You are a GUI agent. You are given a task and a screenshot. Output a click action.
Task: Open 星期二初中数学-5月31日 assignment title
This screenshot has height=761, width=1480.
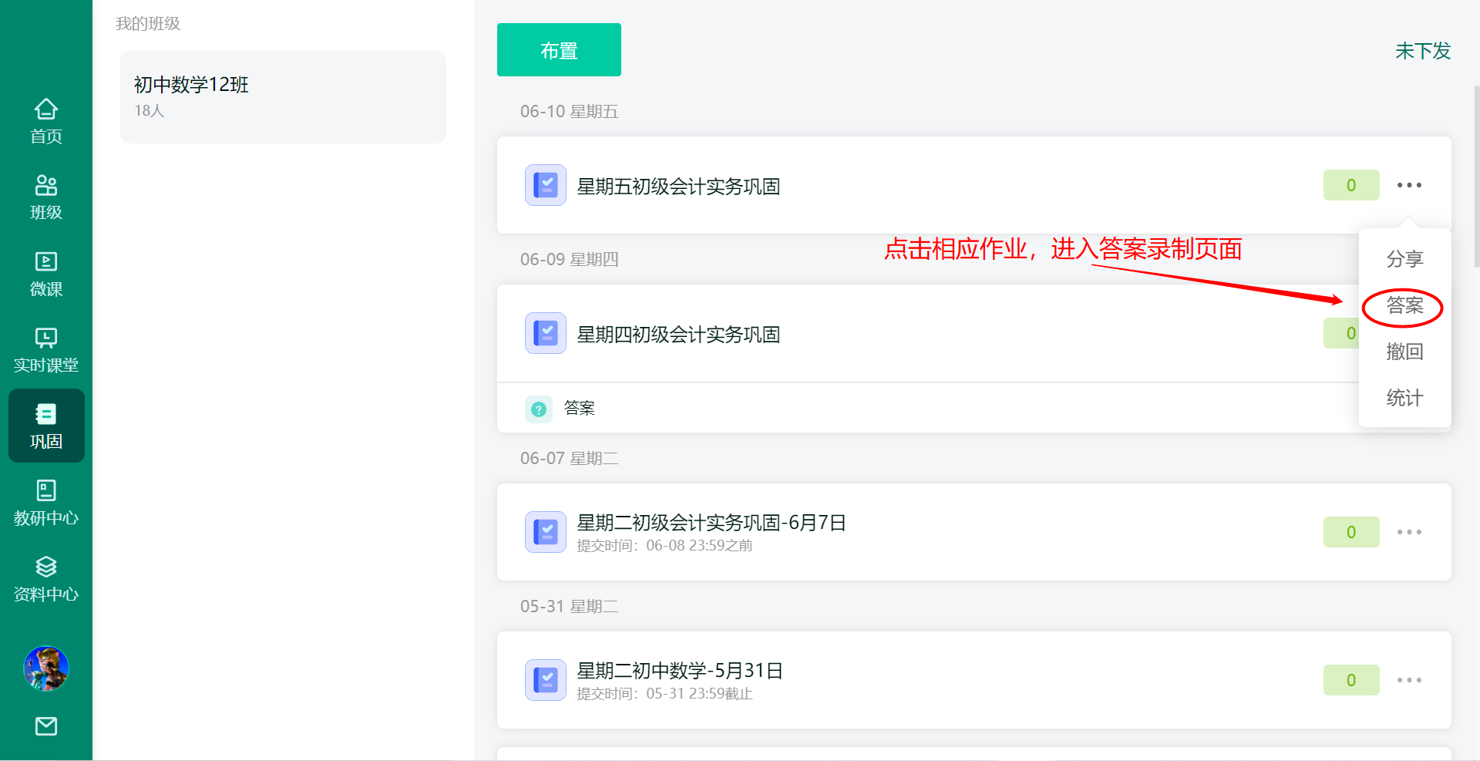pos(680,671)
